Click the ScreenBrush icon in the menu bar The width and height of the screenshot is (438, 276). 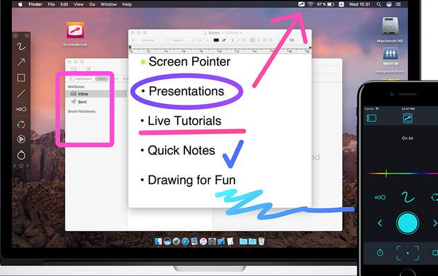click(301, 4)
